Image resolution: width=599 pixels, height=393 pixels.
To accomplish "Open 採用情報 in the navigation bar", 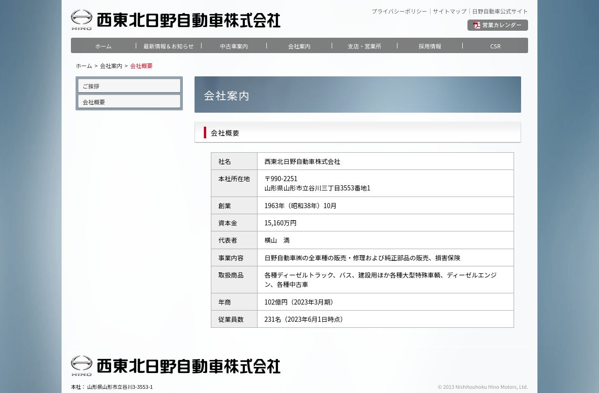I will point(430,46).
